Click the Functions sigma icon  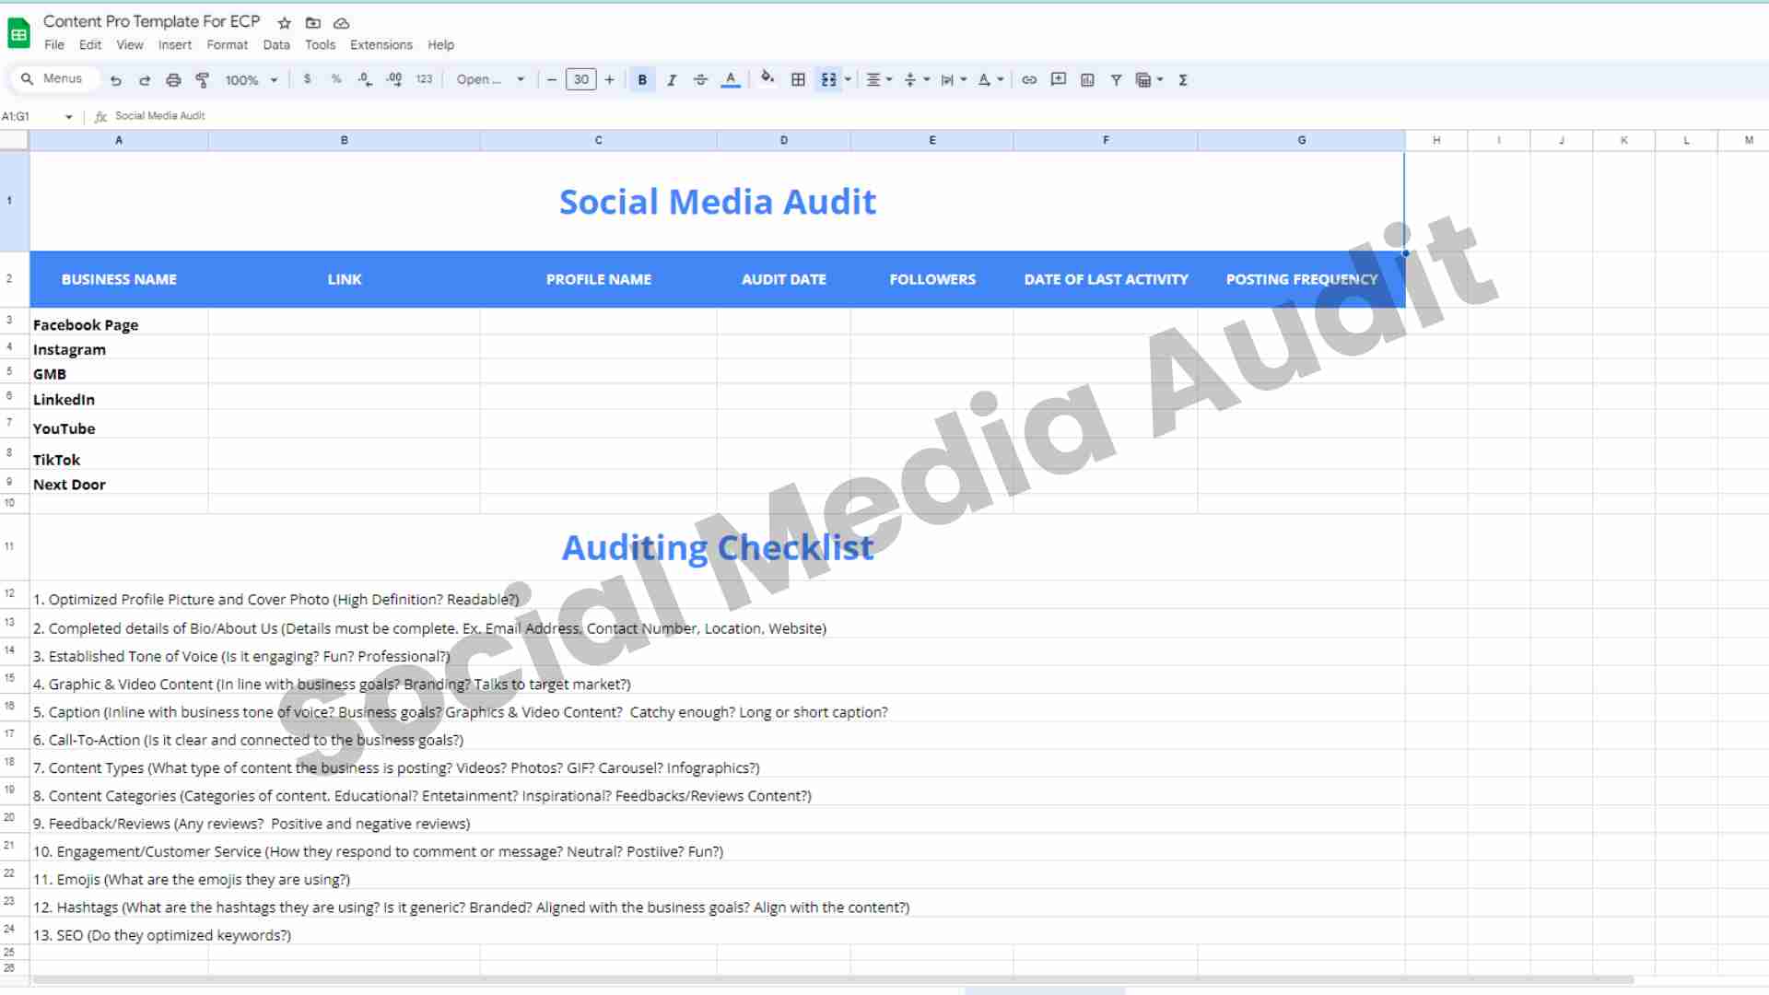(x=1183, y=80)
